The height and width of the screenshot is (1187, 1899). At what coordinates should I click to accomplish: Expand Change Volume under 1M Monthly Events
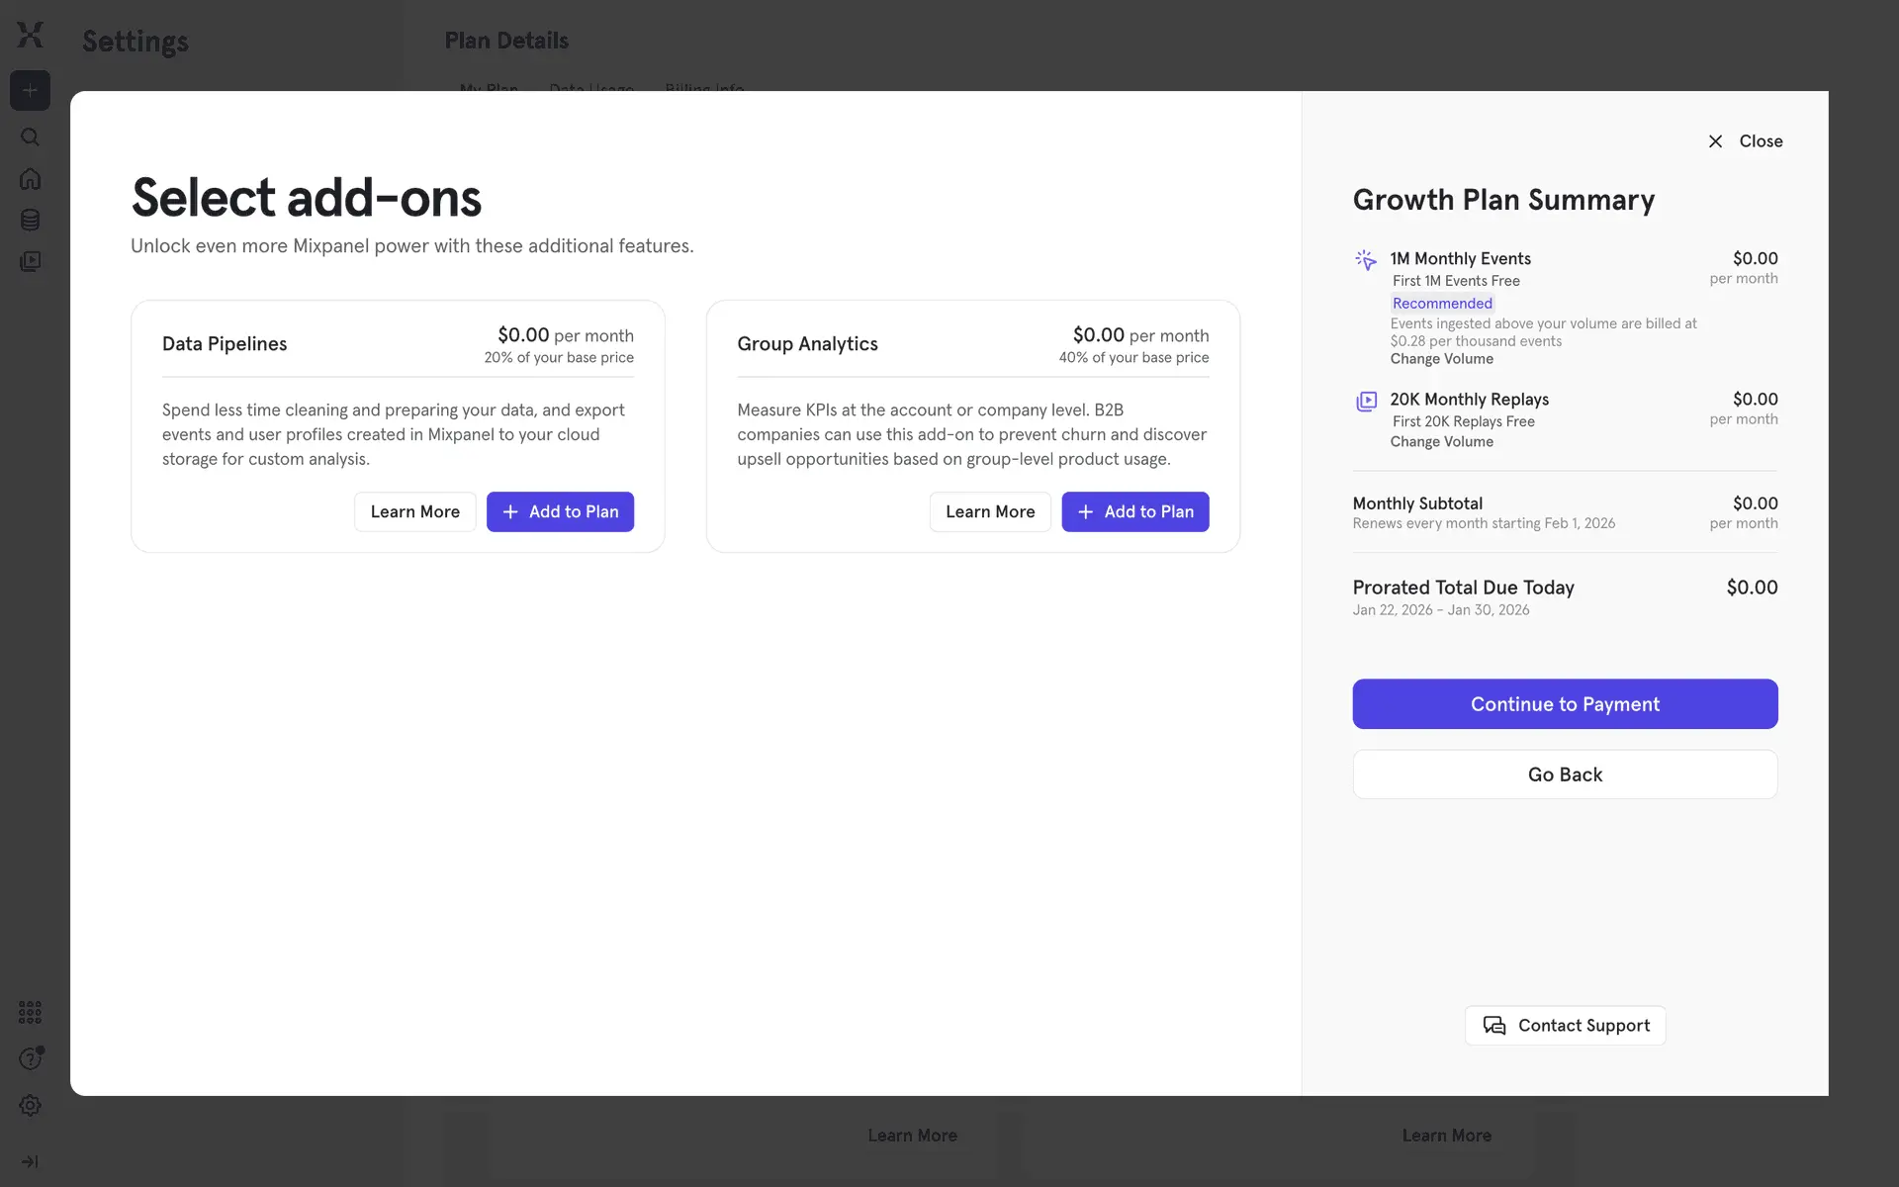coord(1441,358)
